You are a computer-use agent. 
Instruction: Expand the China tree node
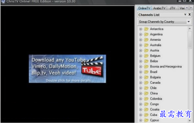[141, 93]
